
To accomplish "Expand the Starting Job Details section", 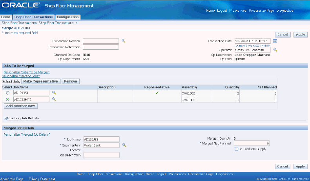I will (5, 118).
